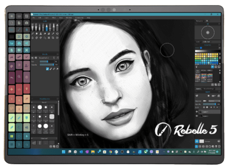Open the Help menu
The width and height of the screenshot is (229, 166).
[x=89, y=17]
